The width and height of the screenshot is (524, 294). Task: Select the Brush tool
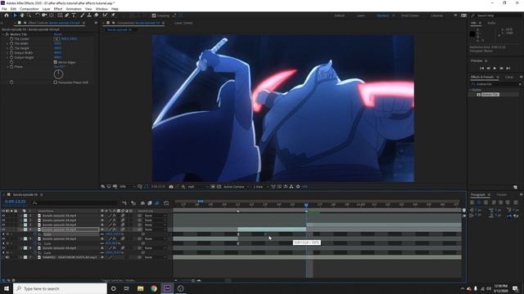[82, 16]
